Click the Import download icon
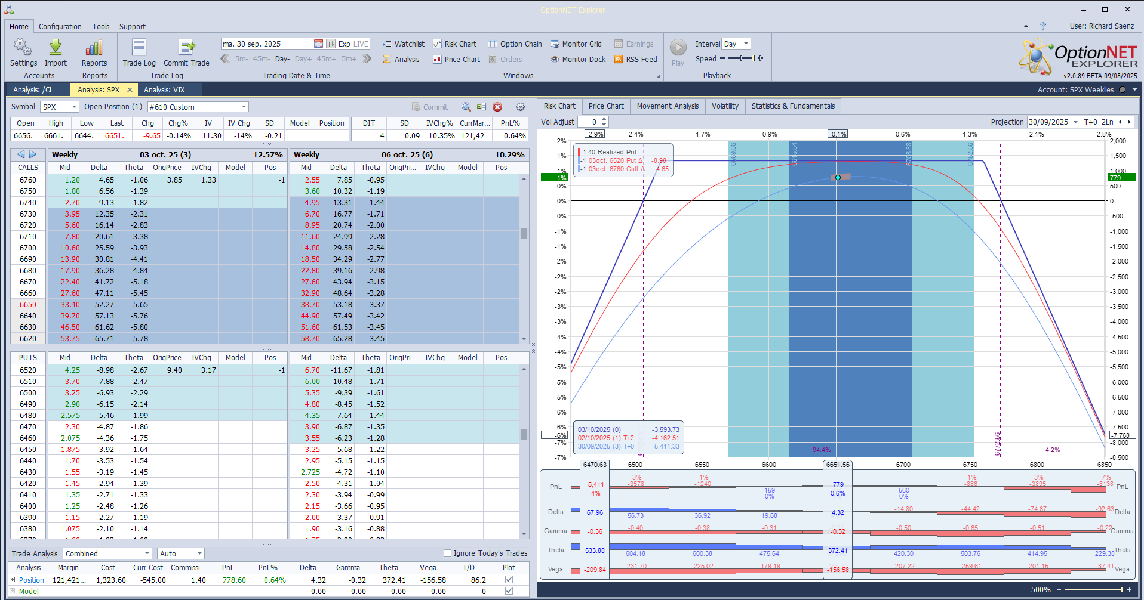 coord(56,48)
